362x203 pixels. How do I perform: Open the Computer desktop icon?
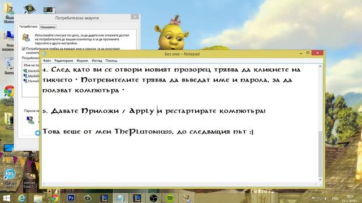pos(9,41)
